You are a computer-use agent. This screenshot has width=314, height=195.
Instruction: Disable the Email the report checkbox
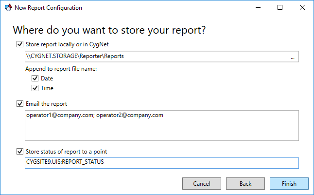tap(20, 104)
